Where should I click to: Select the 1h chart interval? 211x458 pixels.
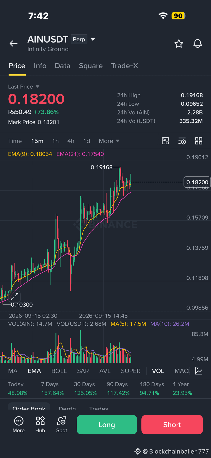pos(55,141)
